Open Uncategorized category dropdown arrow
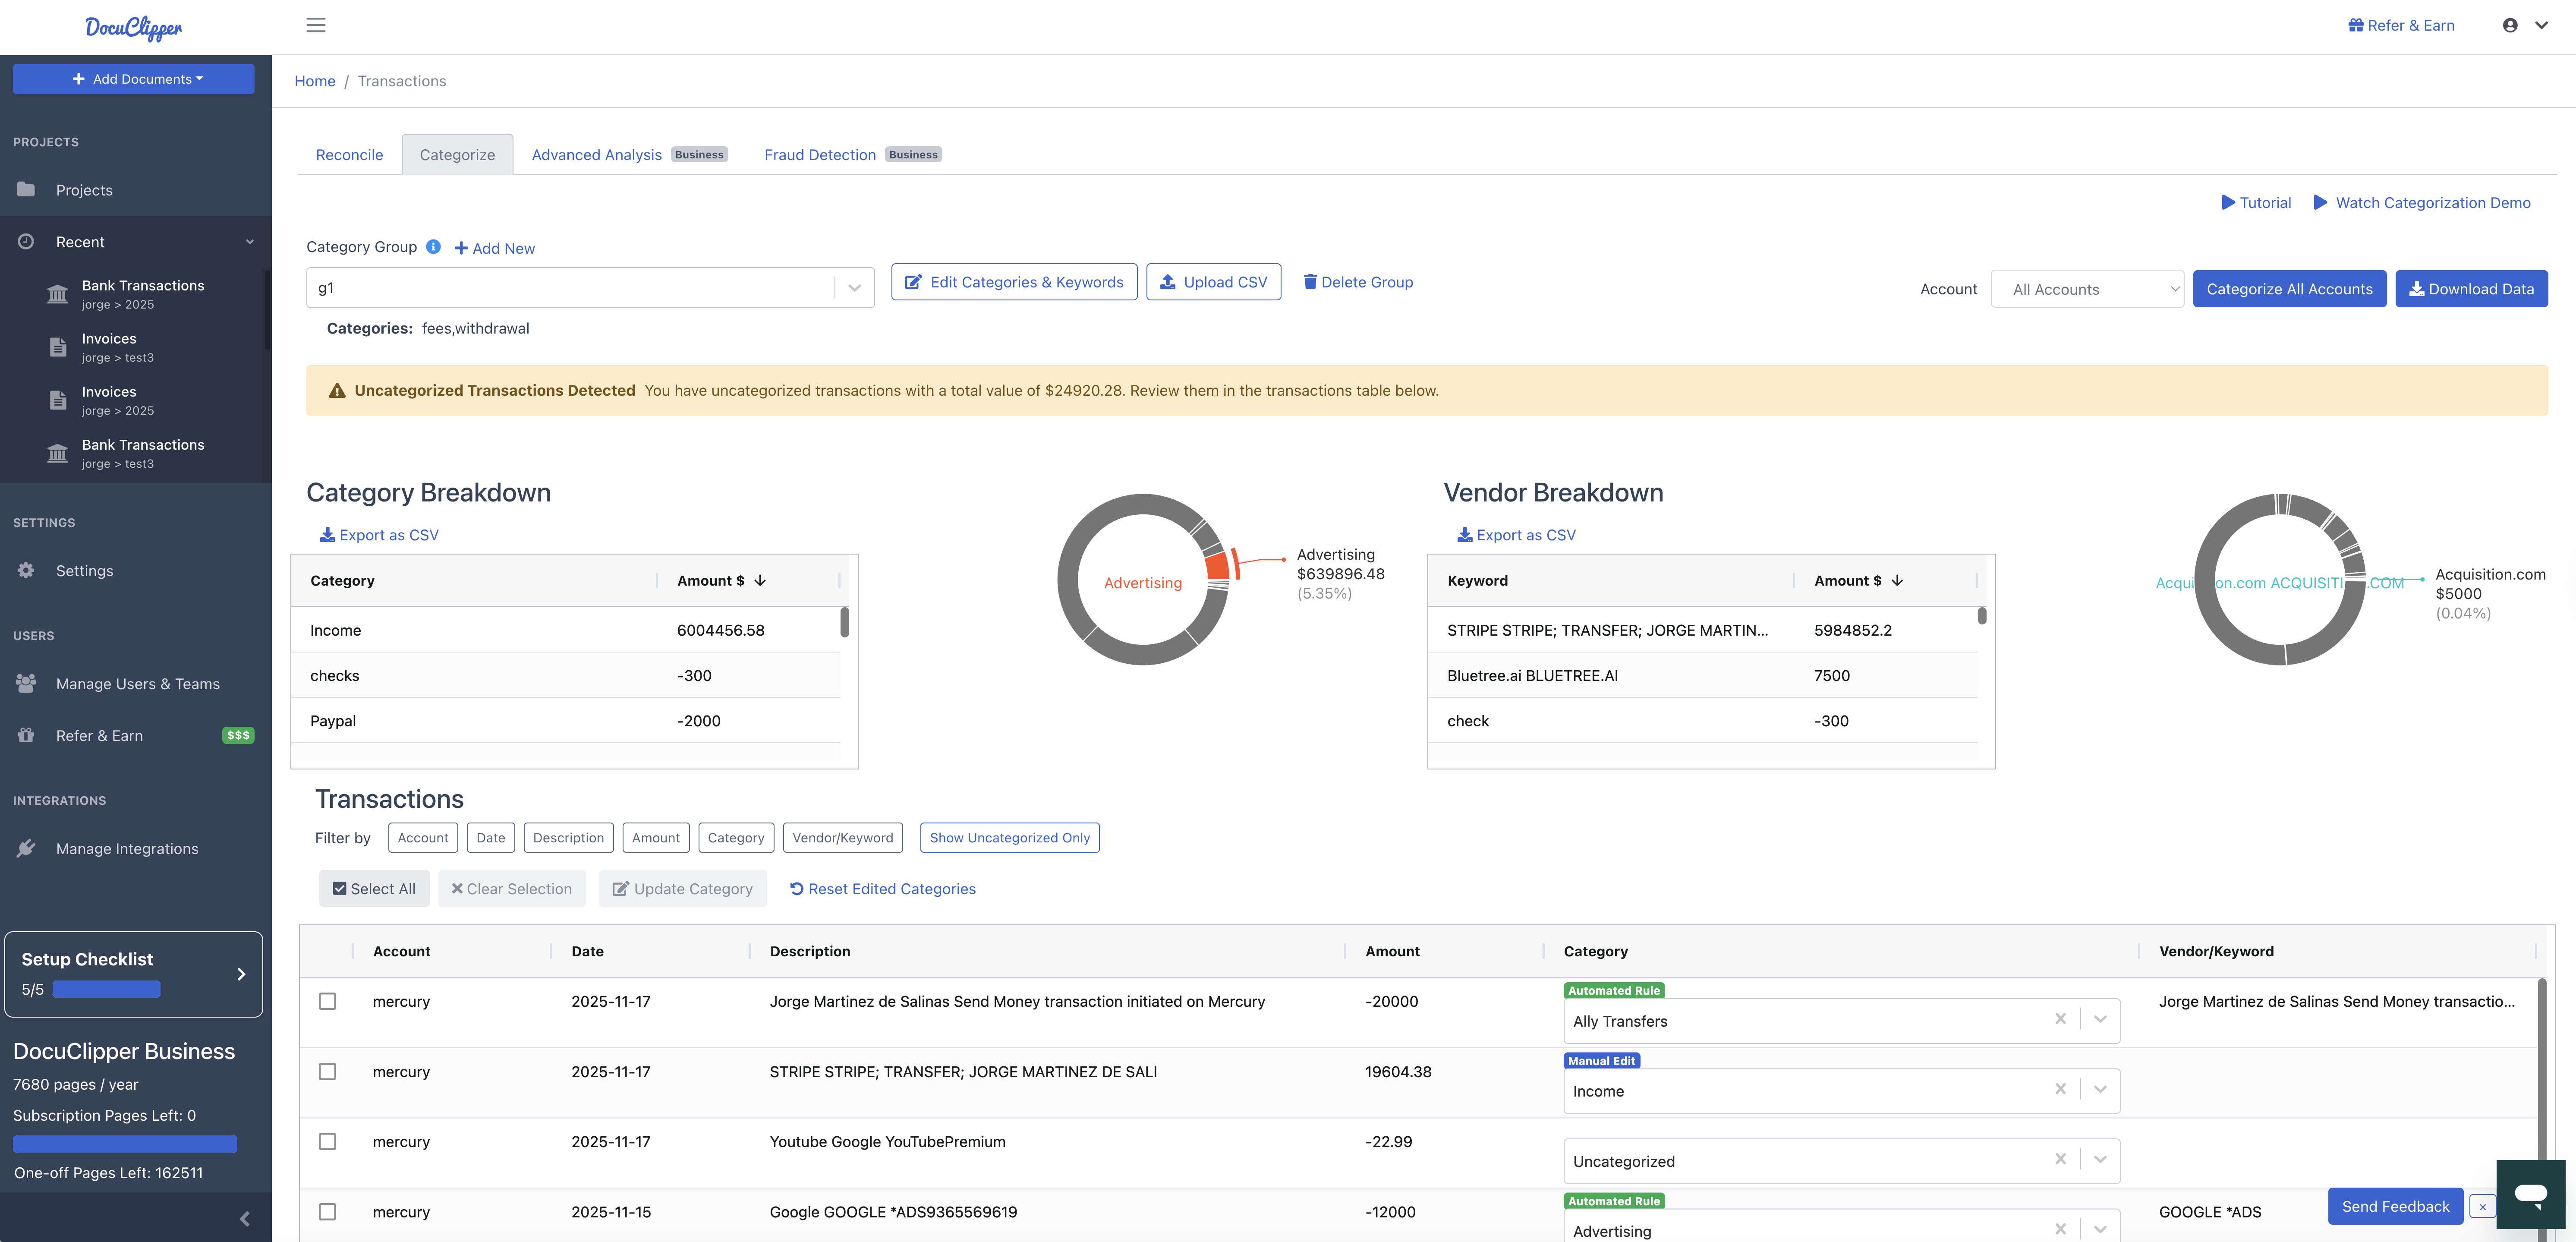The image size is (2576, 1242). [2100, 1159]
